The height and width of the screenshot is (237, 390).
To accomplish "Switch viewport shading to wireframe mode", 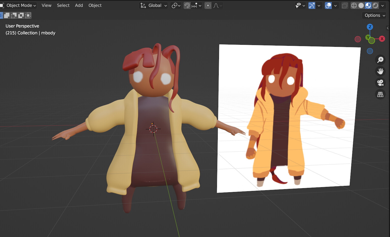I will [354, 5].
